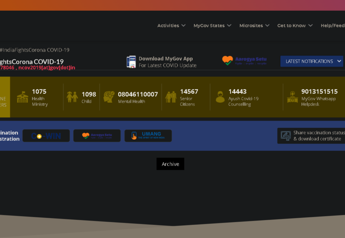Viewport: 345px width, 238px height.
Task: Click the #IndiaFightsCorona COVID-19 breadcrumb text
Action: pyautogui.click(x=35, y=50)
